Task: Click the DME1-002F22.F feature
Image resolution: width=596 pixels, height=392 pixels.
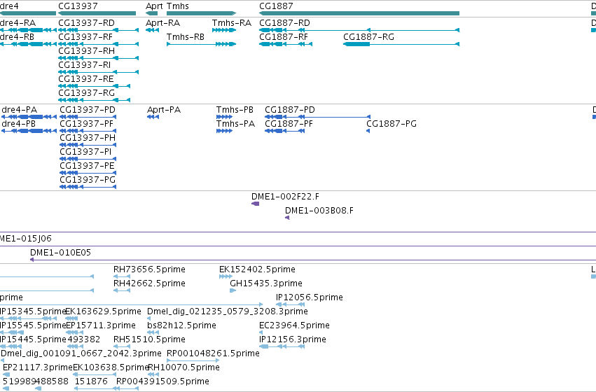Action: tap(256, 204)
